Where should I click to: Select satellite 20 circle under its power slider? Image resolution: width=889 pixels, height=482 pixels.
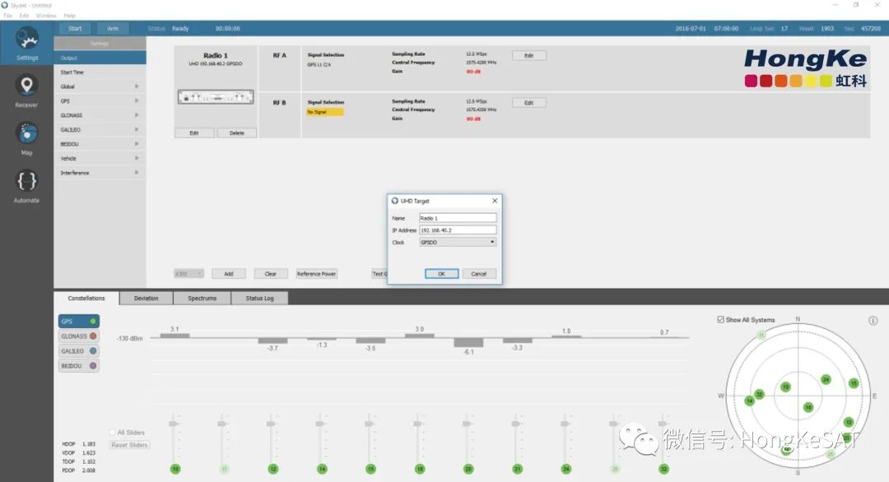pyautogui.click(x=468, y=469)
